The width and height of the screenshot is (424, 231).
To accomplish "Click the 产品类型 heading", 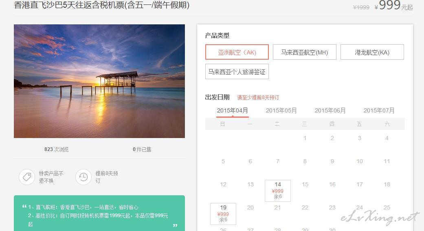I will [217, 35].
